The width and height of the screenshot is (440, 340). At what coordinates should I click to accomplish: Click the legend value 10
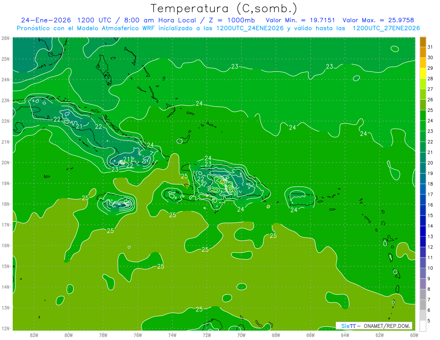click(x=430, y=268)
